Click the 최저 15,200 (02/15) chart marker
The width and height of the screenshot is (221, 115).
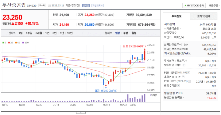pyautogui.click(x=106, y=91)
